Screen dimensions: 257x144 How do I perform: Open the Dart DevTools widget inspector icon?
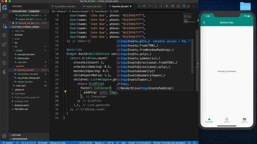(x=184, y=6)
